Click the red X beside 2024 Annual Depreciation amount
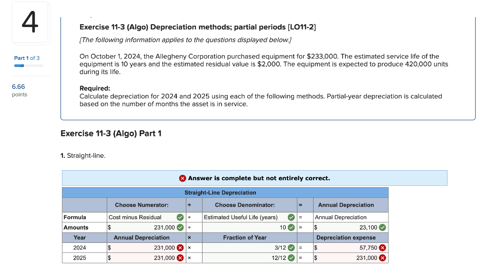 coord(180,247)
